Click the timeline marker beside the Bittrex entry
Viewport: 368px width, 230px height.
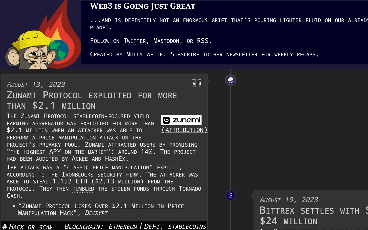tap(231, 195)
